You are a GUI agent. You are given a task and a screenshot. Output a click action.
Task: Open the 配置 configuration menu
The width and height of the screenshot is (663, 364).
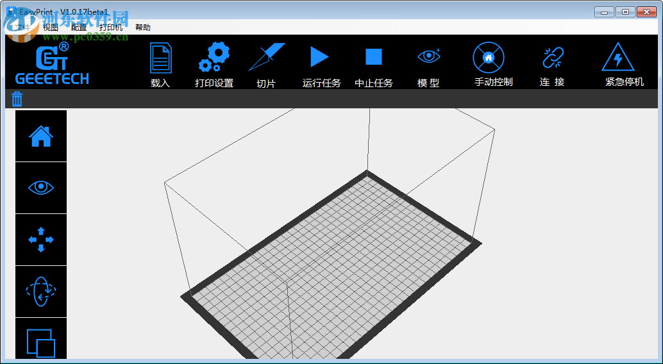point(79,28)
